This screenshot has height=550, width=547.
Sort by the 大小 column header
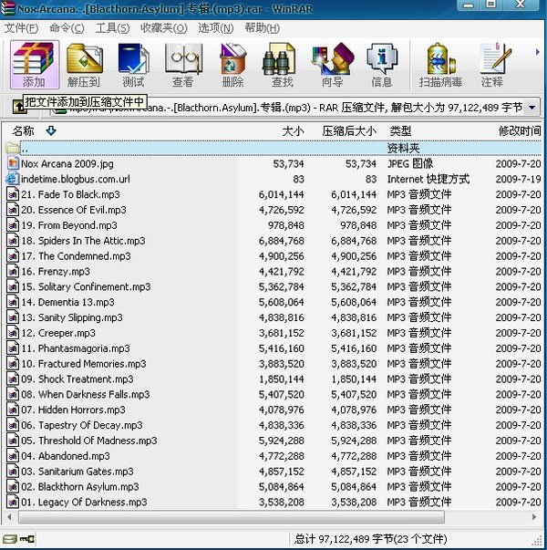pyautogui.click(x=294, y=131)
